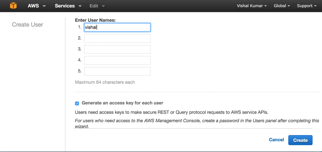Open the Vishal Kumar account menu

point(252,6)
